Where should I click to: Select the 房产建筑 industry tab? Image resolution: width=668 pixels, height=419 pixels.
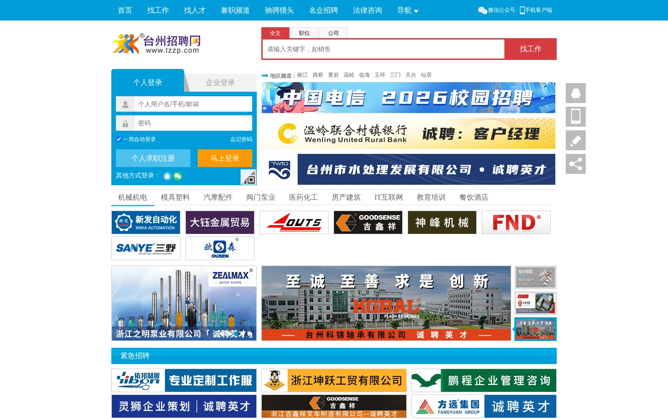[x=346, y=197]
